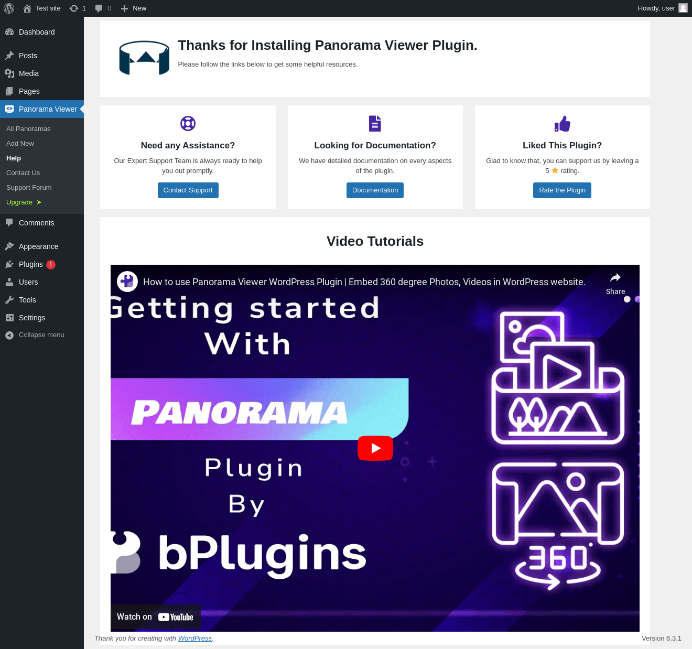Image resolution: width=692 pixels, height=649 pixels.
Task: Click the Posts pushpin icon
Action: [x=9, y=56]
